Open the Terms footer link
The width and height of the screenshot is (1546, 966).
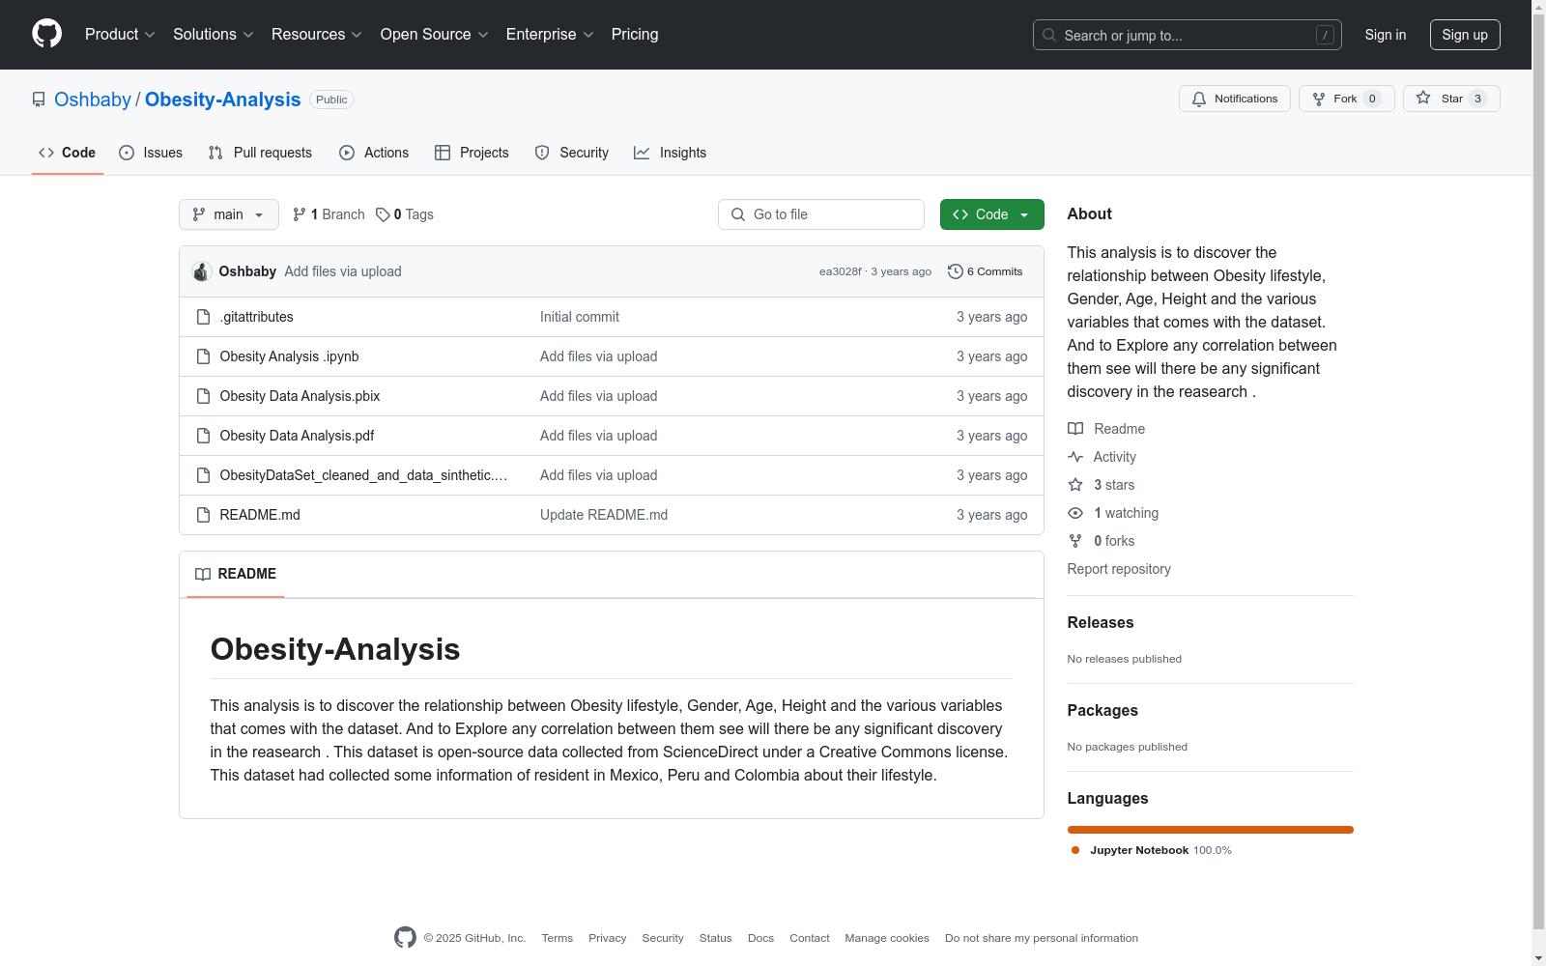point(558,938)
